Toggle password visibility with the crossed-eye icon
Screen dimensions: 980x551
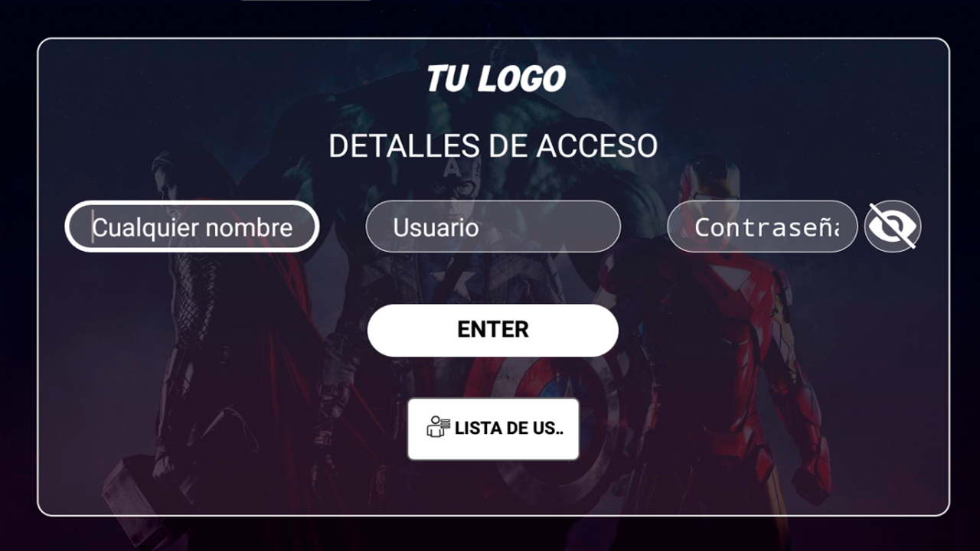893,227
